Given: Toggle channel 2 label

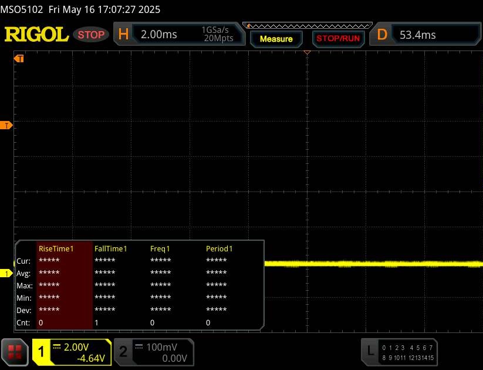Looking at the screenshot, I should tap(123, 352).
